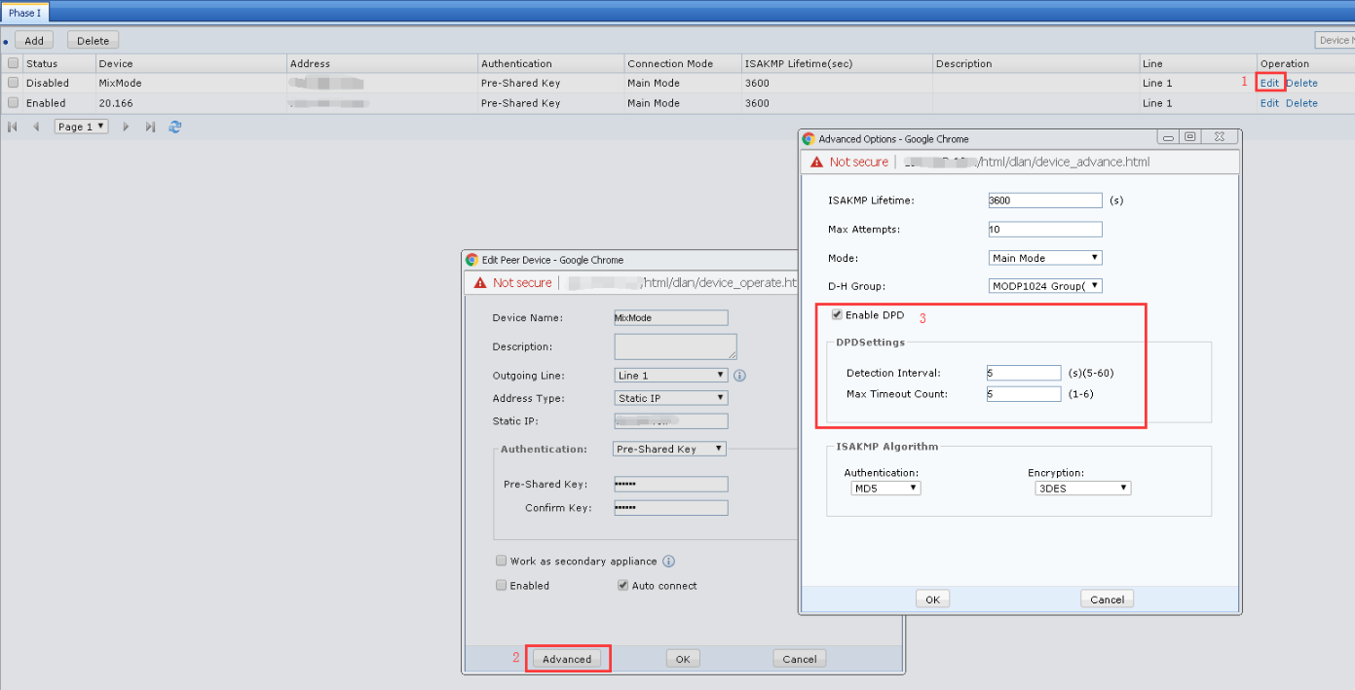1355x690 pixels.
Task: Expand the Address Type dropdown
Action: coord(671,398)
